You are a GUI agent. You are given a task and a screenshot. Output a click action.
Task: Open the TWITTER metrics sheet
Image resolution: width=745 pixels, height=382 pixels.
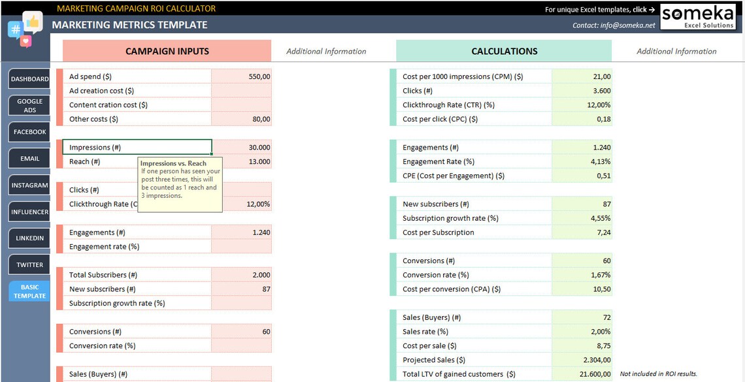pos(29,264)
